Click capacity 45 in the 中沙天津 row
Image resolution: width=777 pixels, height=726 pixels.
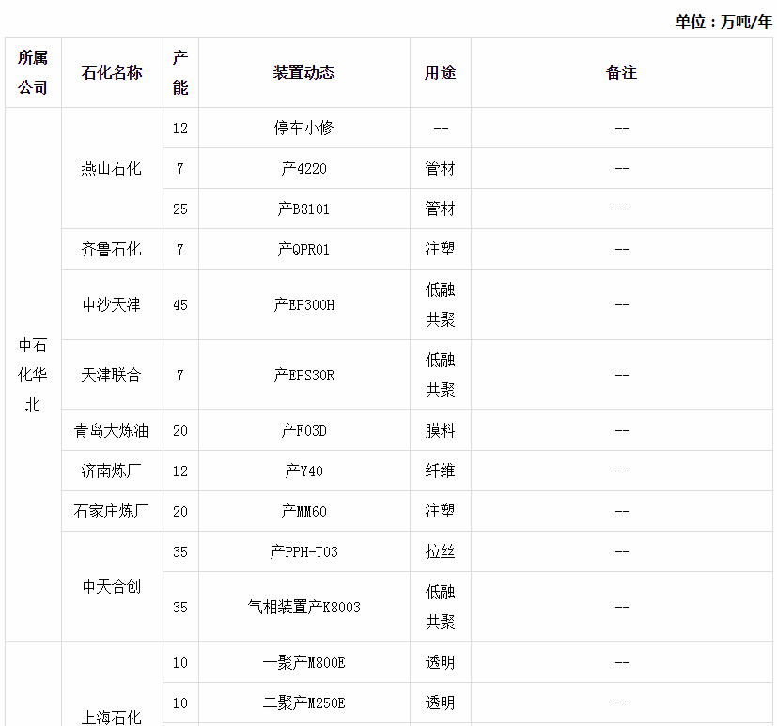tap(180, 304)
